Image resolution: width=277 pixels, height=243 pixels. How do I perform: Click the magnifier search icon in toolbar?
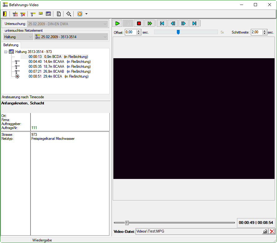coord(68,14)
